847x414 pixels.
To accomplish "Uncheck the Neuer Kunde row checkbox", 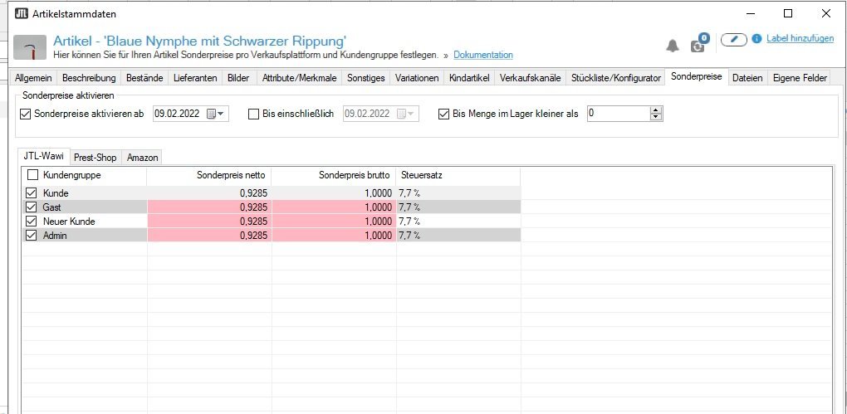I will (32, 222).
